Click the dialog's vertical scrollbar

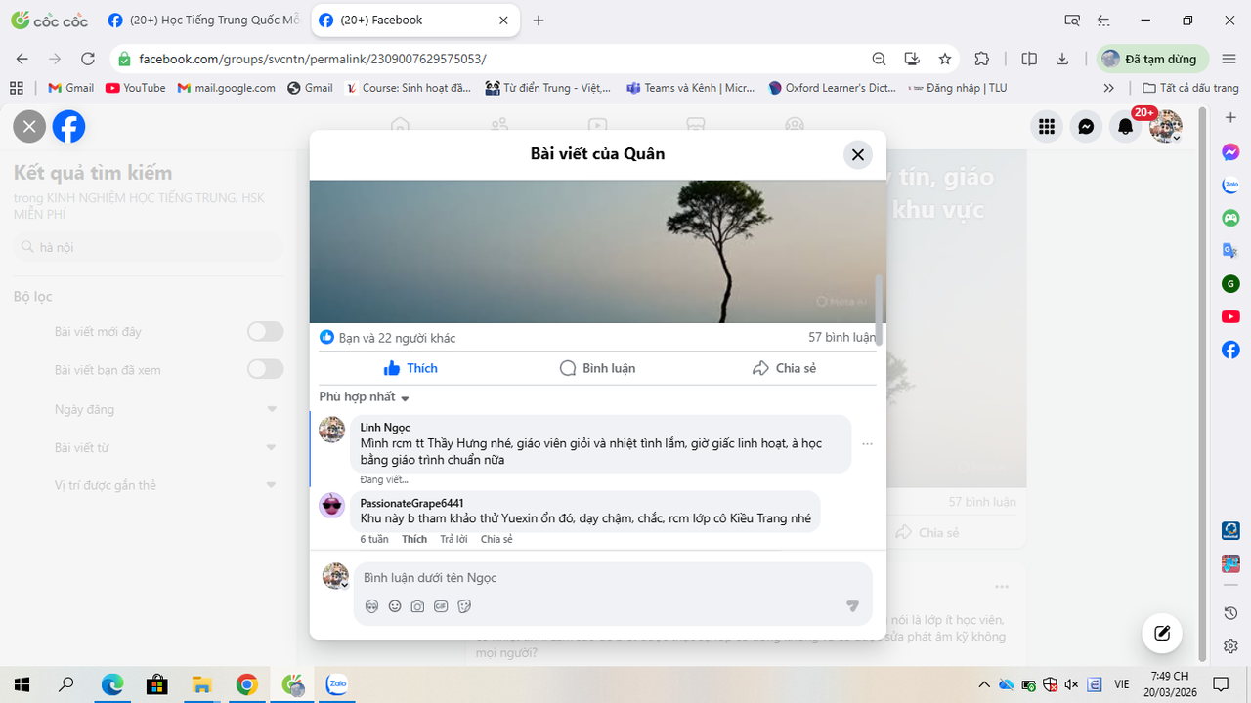coord(880,310)
